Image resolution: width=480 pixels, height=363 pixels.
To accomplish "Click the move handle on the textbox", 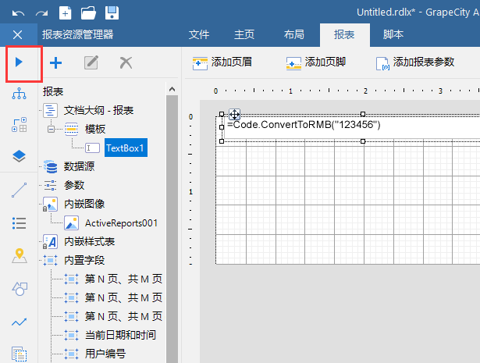I will [x=234, y=115].
